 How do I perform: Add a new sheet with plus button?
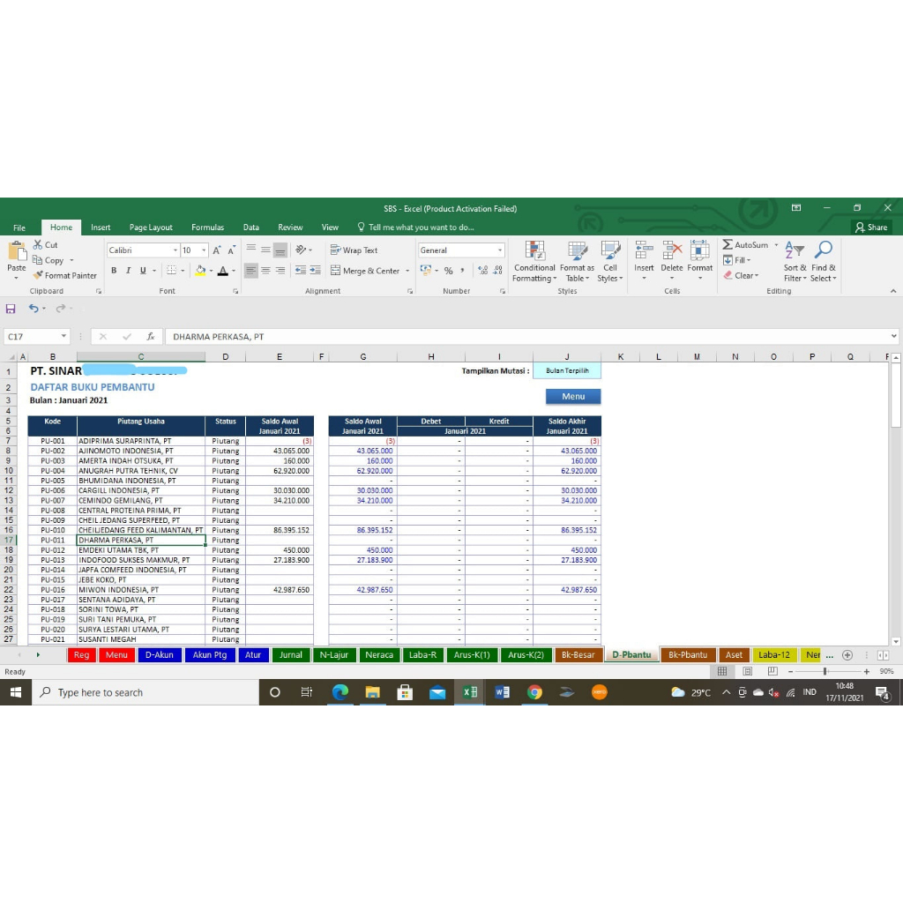pyautogui.click(x=847, y=655)
